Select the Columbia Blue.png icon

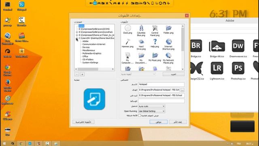[141, 30]
